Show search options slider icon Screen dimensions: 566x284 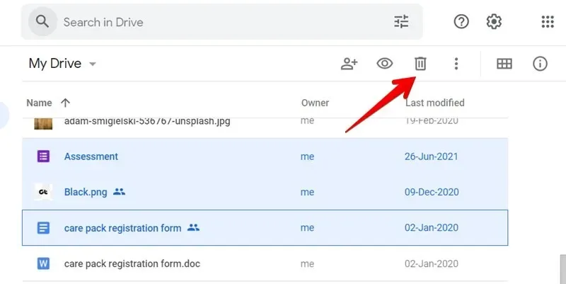coord(401,22)
